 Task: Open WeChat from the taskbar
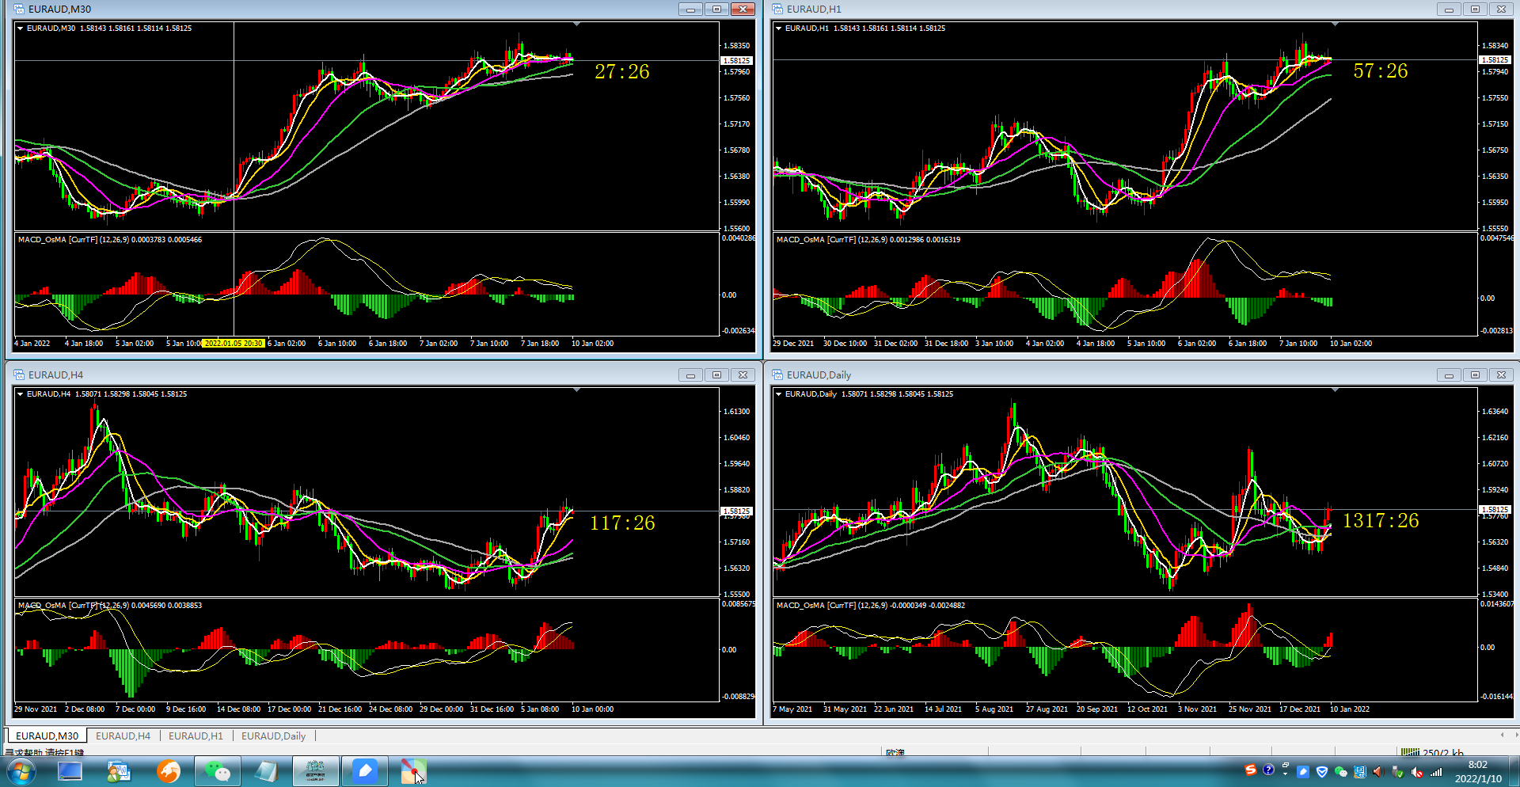tap(217, 771)
